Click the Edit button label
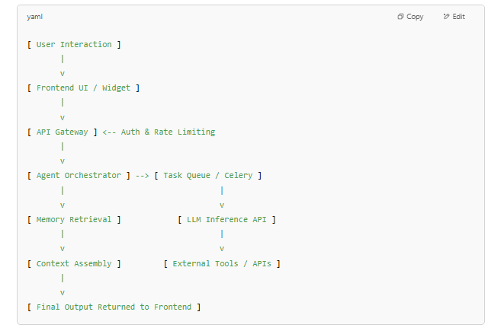This screenshot has width=504, height=331. pos(459,16)
